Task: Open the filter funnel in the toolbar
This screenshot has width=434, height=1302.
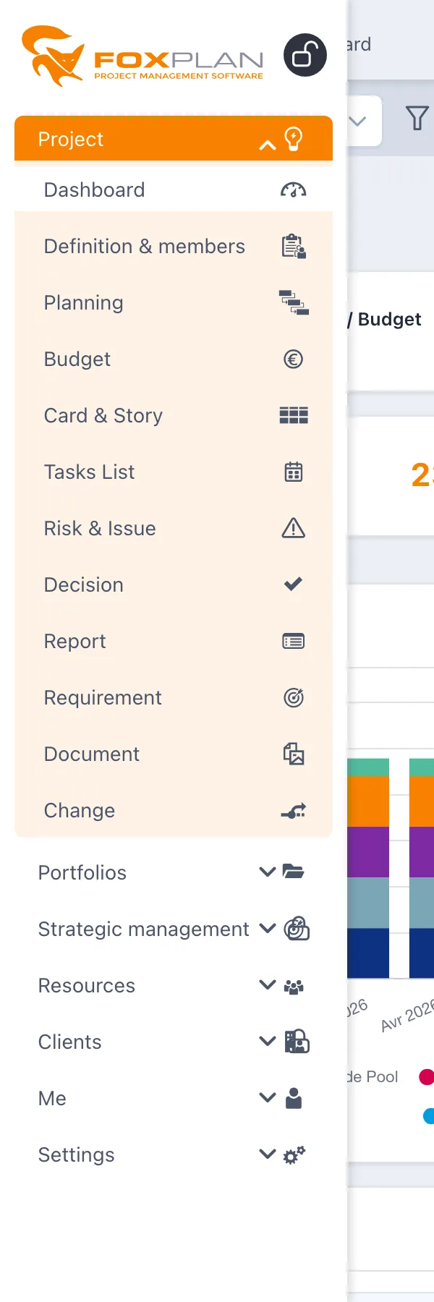Action: [417, 118]
